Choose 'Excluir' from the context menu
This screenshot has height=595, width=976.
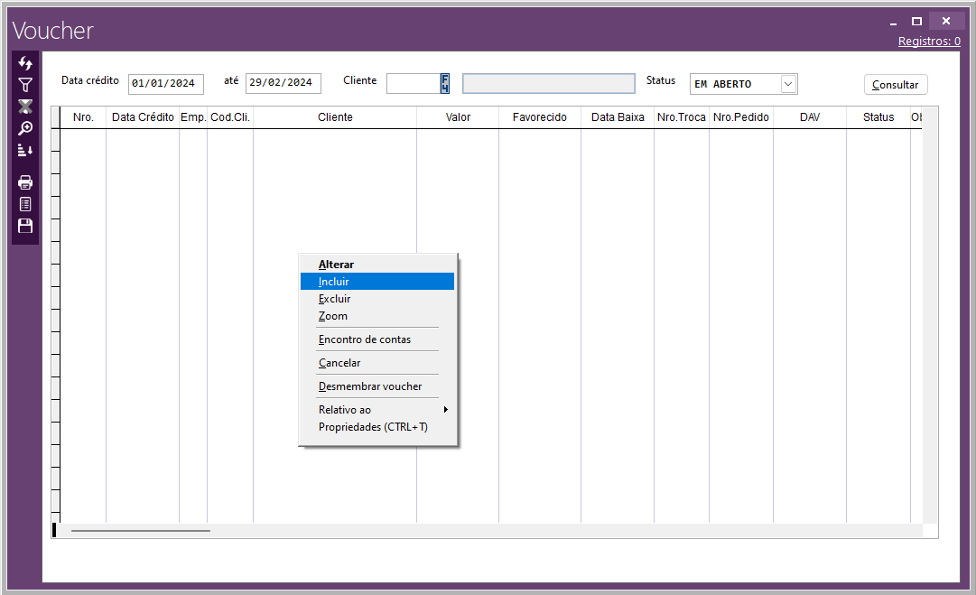[x=335, y=299]
